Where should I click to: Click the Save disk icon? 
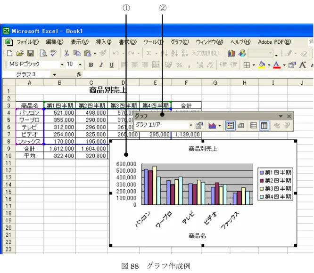click(x=30, y=53)
